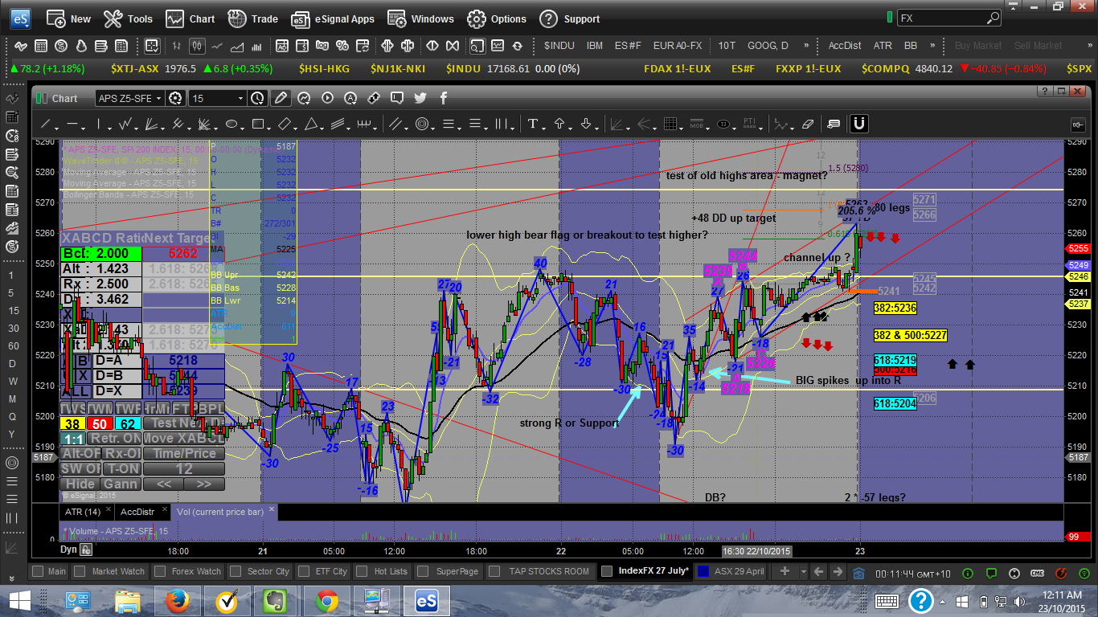Load the IBM symbol shortcut
This screenshot has width=1098, height=617.
click(595, 46)
